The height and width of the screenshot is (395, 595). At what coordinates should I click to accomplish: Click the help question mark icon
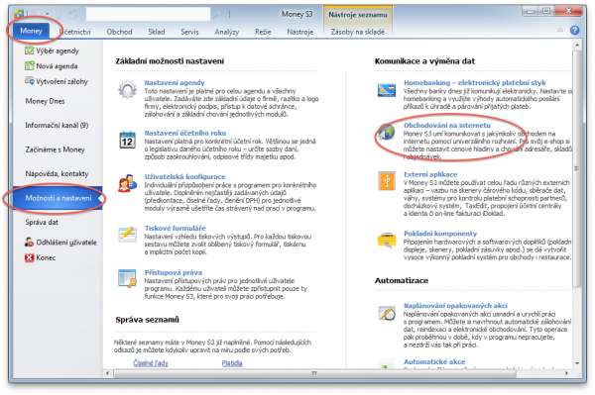(574, 31)
